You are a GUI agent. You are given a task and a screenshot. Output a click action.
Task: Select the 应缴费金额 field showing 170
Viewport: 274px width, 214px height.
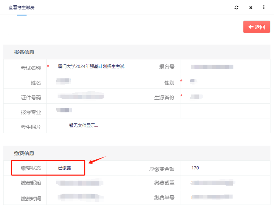195,168
